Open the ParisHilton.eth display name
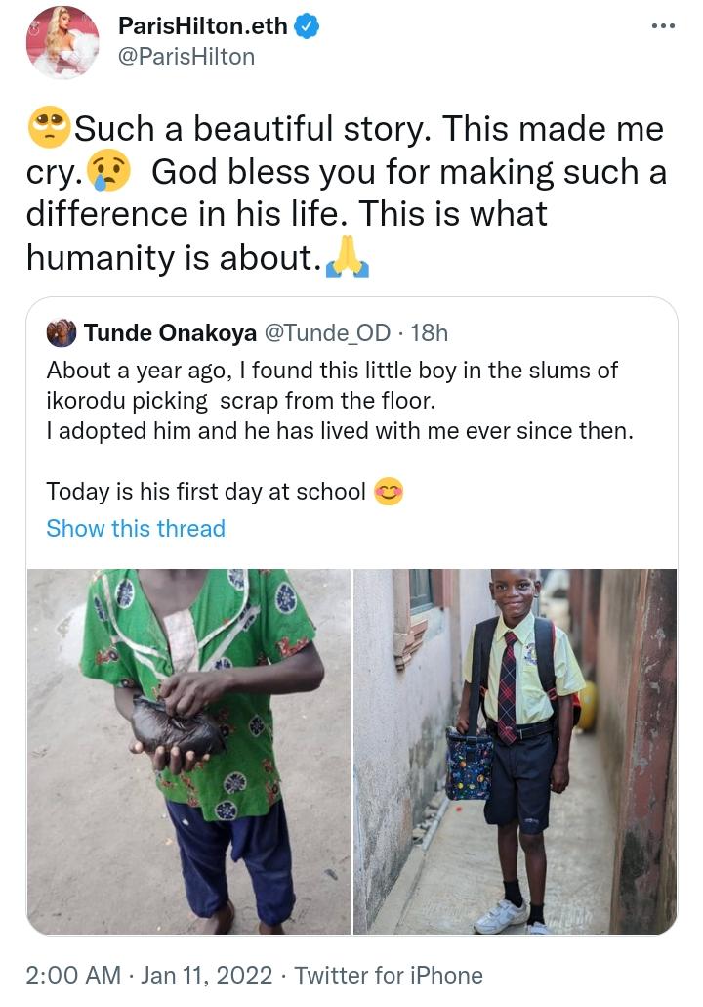Viewport: 703px width, 1007px height. pyautogui.click(x=204, y=27)
